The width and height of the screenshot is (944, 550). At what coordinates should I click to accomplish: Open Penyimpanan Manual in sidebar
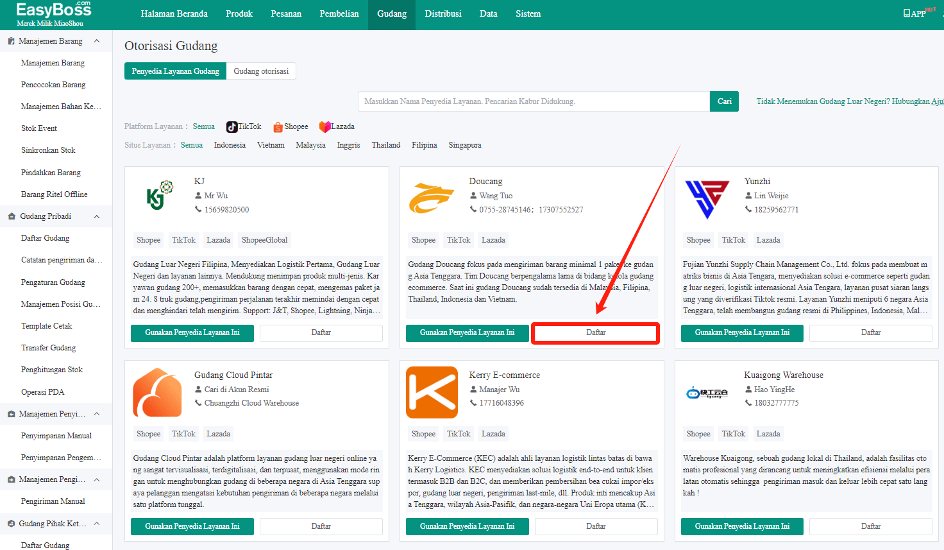pyautogui.click(x=56, y=436)
